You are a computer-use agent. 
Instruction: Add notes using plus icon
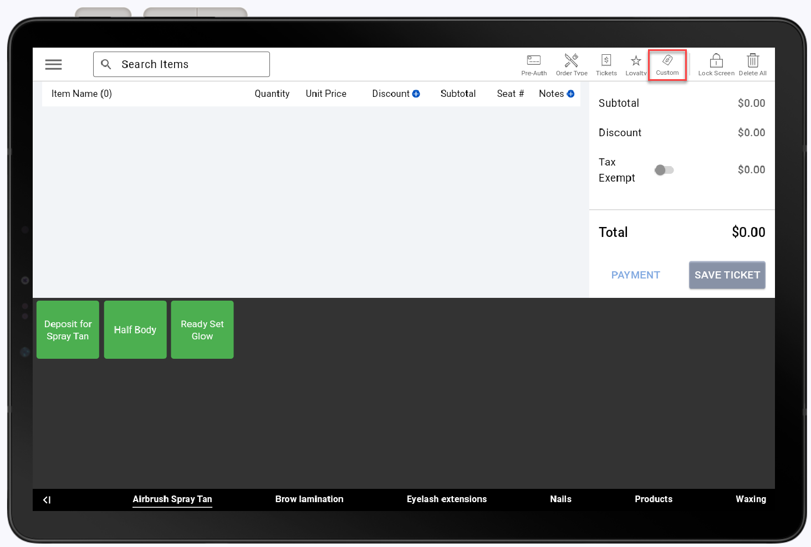(x=570, y=94)
